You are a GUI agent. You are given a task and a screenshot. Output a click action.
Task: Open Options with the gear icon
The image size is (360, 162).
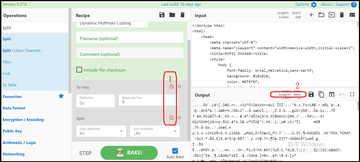(x=314, y=5)
